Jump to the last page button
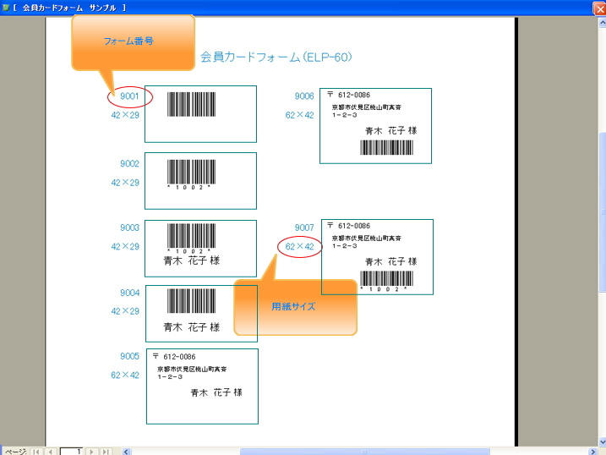The image size is (606, 455). tap(106, 451)
